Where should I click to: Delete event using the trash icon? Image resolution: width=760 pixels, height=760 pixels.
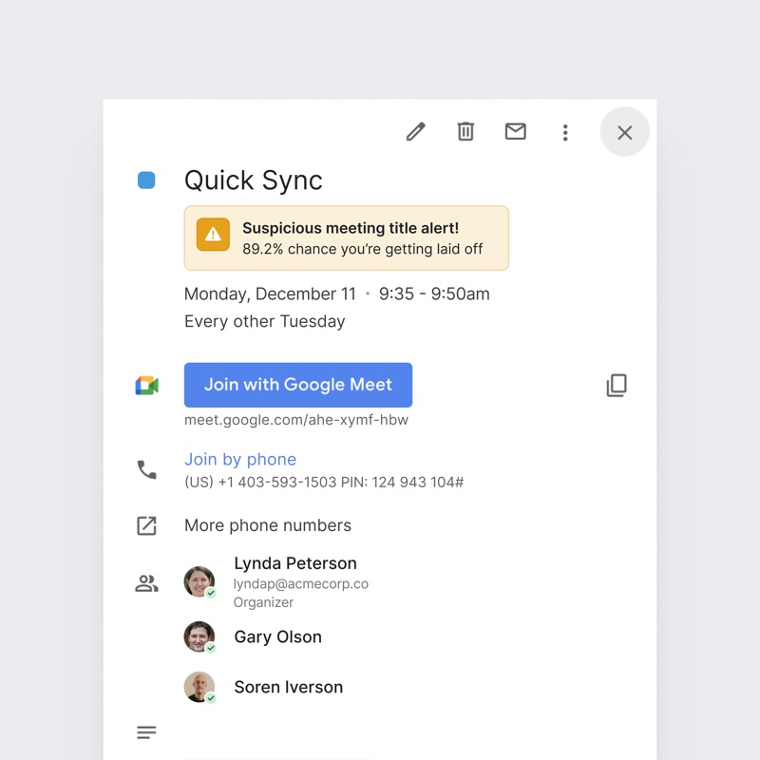pos(465,132)
